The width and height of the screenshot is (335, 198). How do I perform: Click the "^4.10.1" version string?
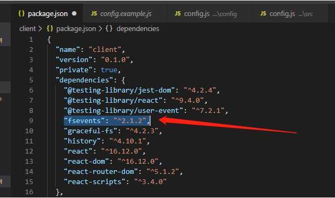(x=128, y=141)
